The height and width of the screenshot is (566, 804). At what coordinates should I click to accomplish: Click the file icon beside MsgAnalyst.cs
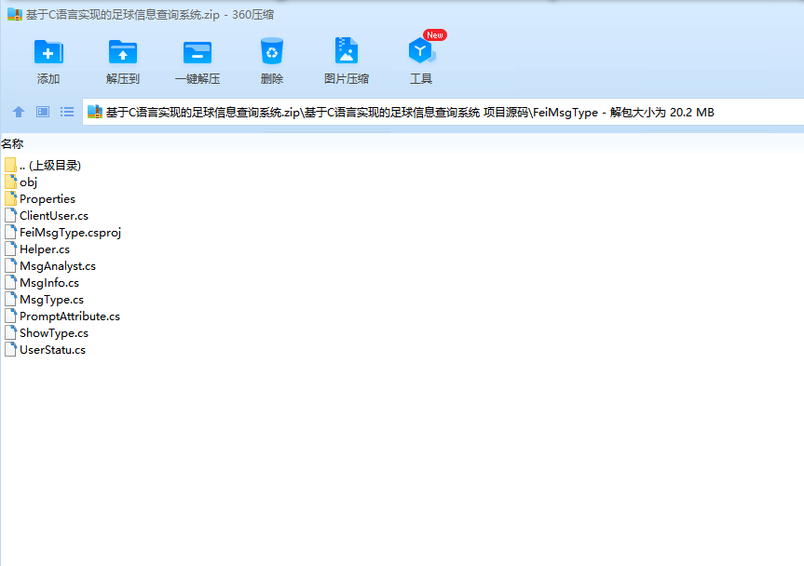coord(11,265)
